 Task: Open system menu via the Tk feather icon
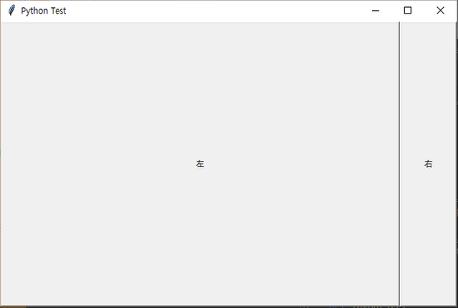11,11
